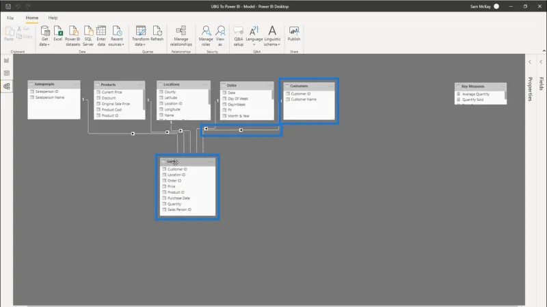Select the Dates table header
547x307 pixels.
click(x=247, y=85)
